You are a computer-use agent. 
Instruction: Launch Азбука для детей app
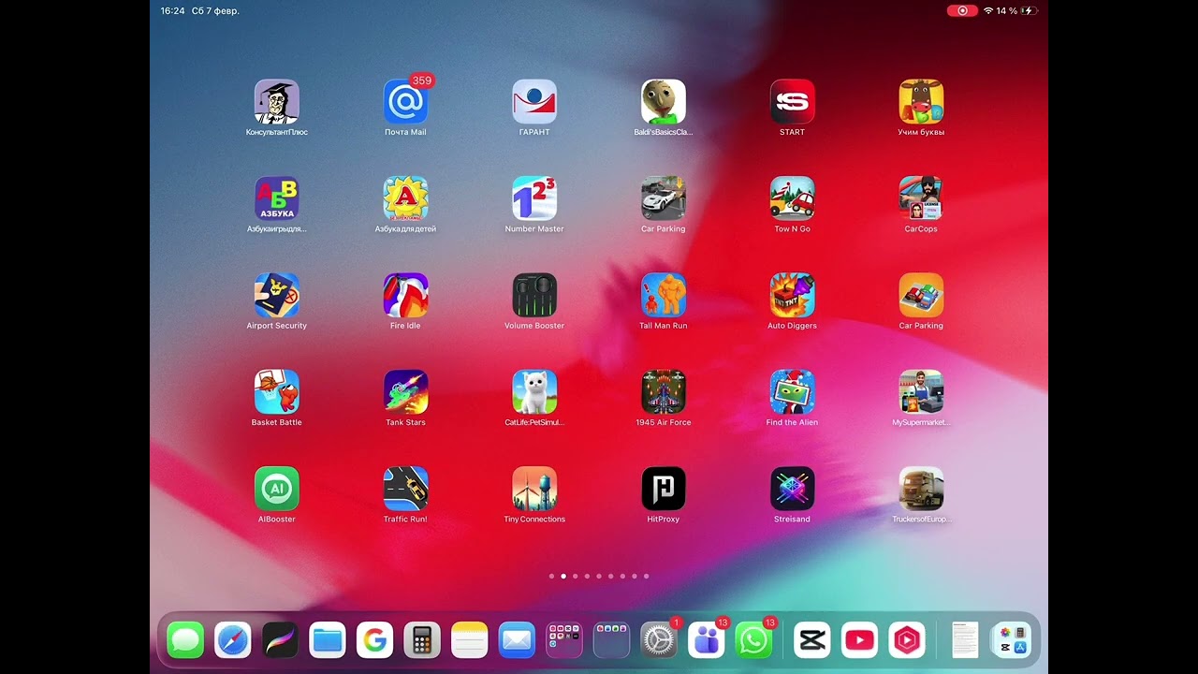pos(406,198)
